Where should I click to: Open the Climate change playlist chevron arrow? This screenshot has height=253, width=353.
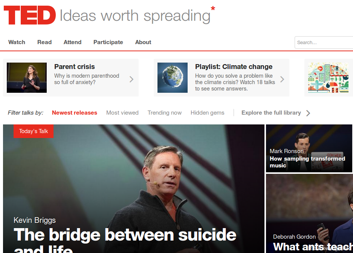coord(282,79)
